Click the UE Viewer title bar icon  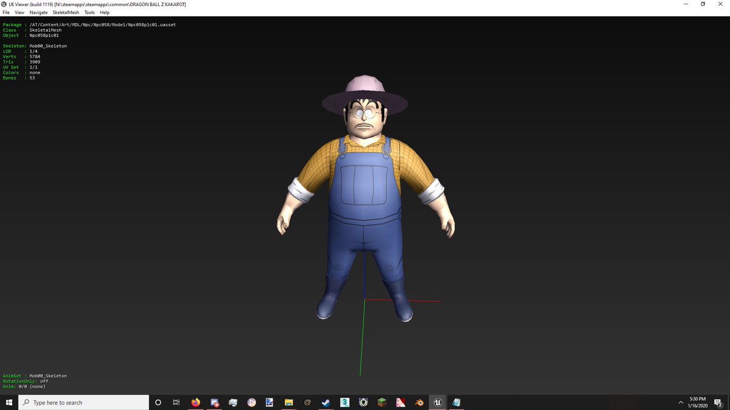coord(5,4)
